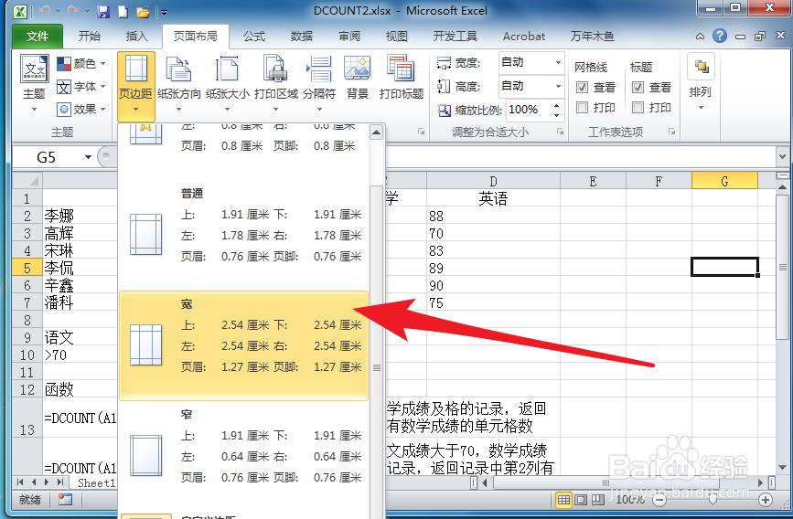Zoom in with the plus button

(766, 501)
